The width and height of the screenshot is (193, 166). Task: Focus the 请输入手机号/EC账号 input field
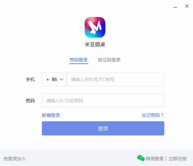tap(115, 79)
